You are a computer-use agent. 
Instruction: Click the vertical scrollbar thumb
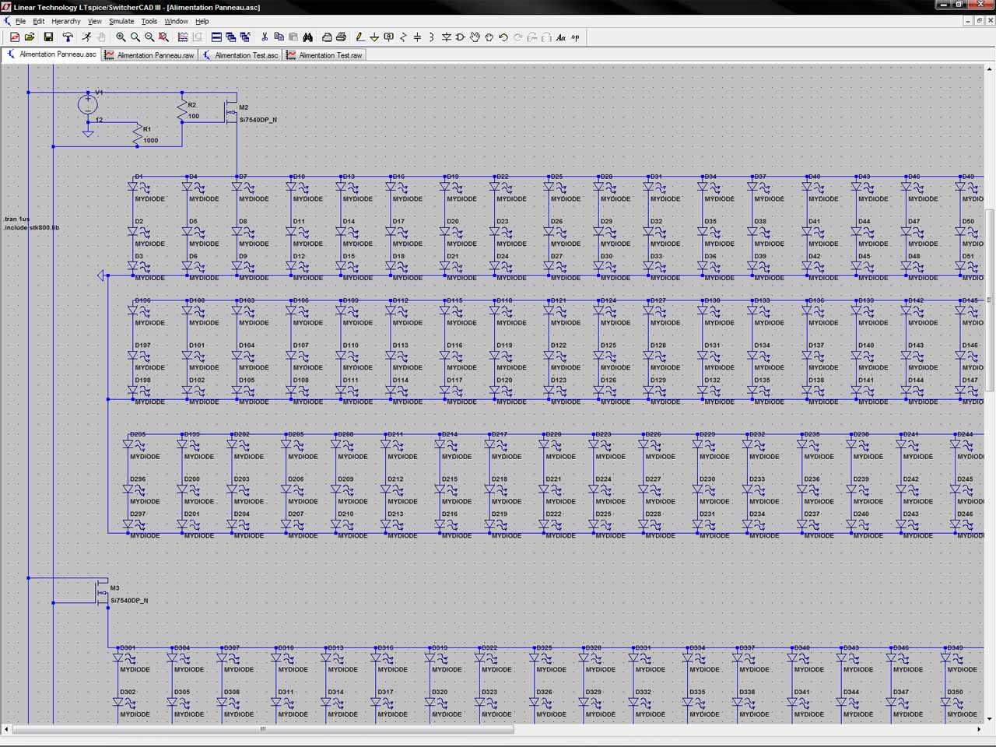click(989, 300)
